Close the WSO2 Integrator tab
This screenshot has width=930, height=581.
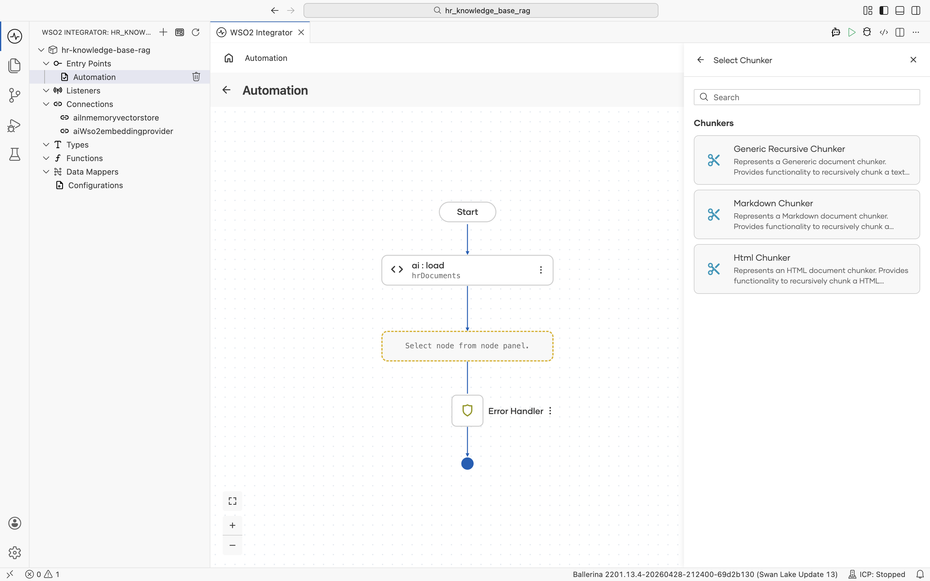301,32
